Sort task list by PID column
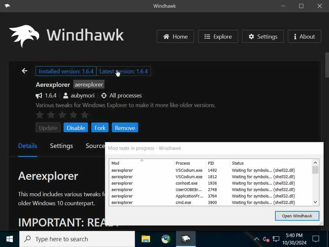The width and height of the screenshot is (329, 247). 218,163
